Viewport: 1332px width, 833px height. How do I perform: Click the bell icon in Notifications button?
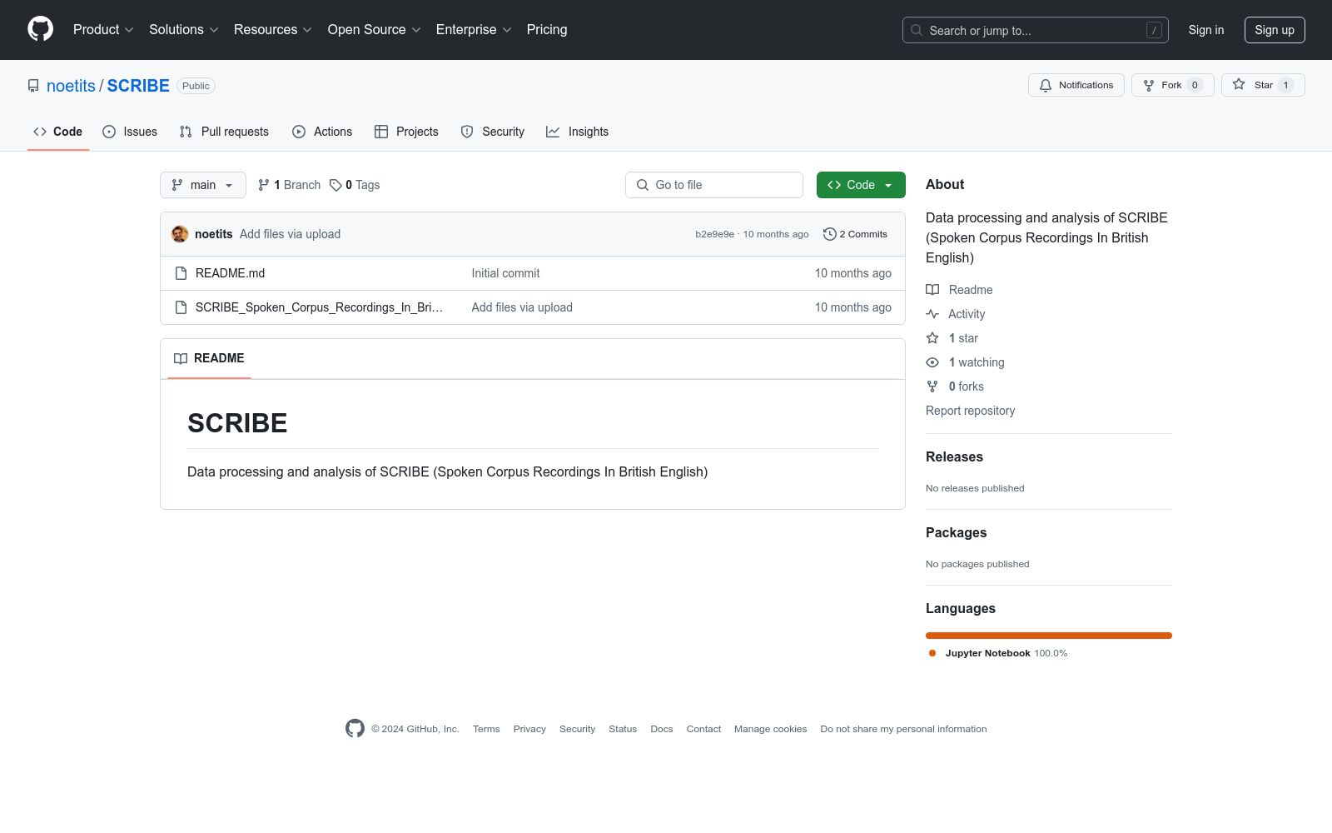pyautogui.click(x=1046, y=85)
